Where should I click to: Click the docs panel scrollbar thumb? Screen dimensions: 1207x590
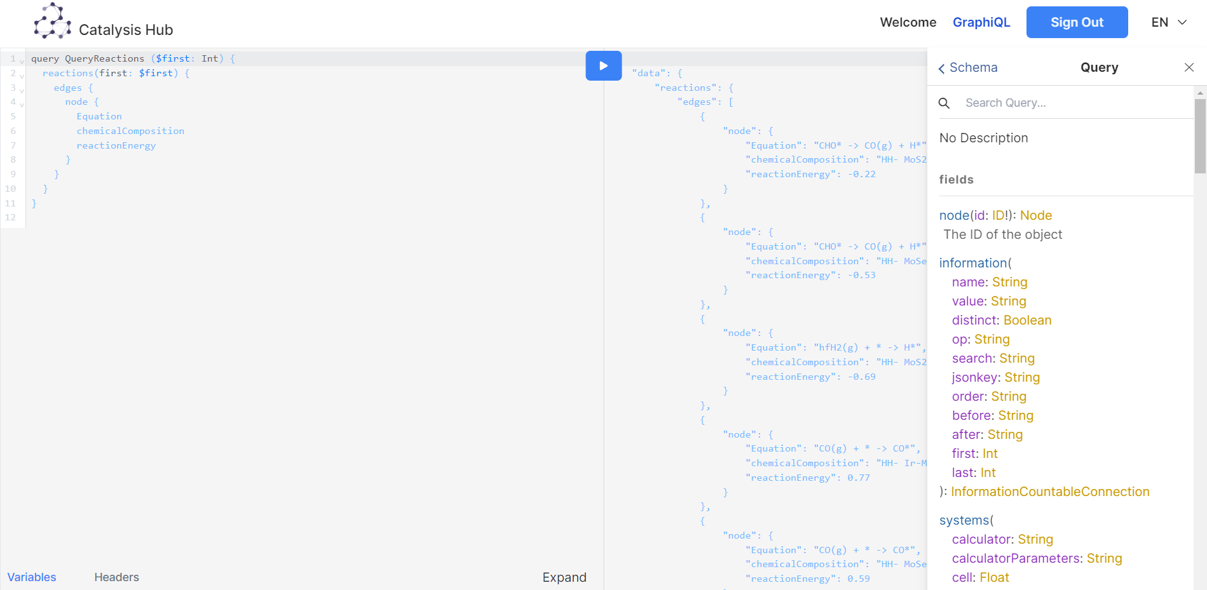(1200, 135)
